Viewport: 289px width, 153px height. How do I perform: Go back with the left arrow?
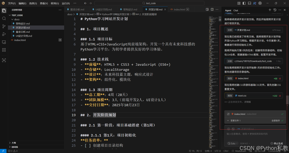[x=85, y=3]
